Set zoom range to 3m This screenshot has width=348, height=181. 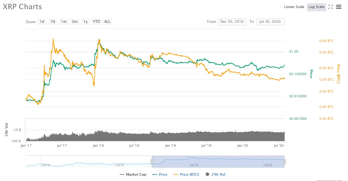(x=75, y=22)
